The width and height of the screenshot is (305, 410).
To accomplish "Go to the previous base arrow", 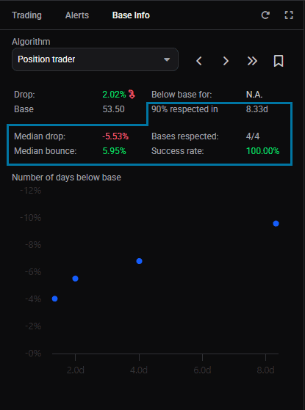I will (x=199, y=61).
